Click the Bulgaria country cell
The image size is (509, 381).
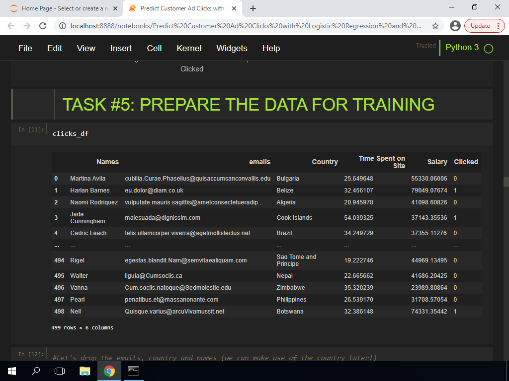[x=288, y=179]
